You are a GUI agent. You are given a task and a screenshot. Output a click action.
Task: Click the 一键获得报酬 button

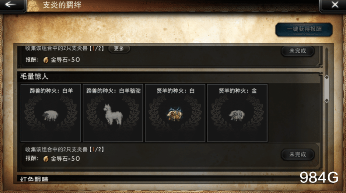click(x=304, y=29)
